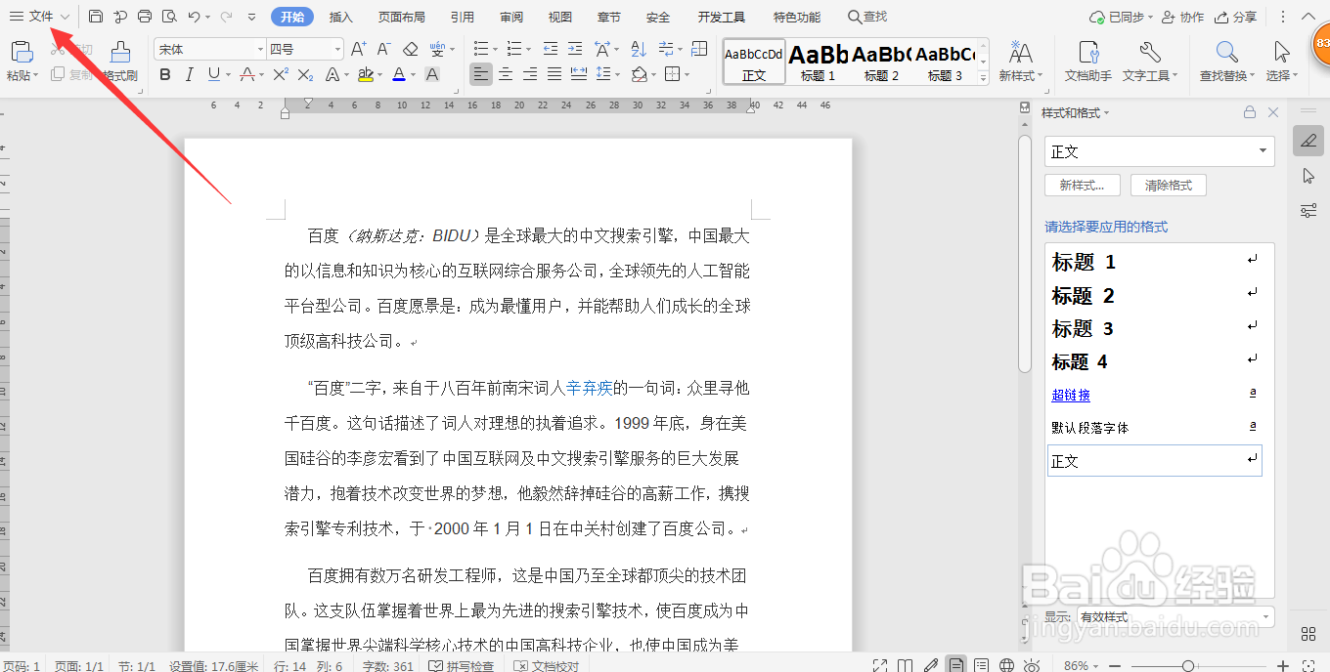Screen dimensions: 1330x672
Task: Toggle italic formatting
Action: tap(189, 74)
